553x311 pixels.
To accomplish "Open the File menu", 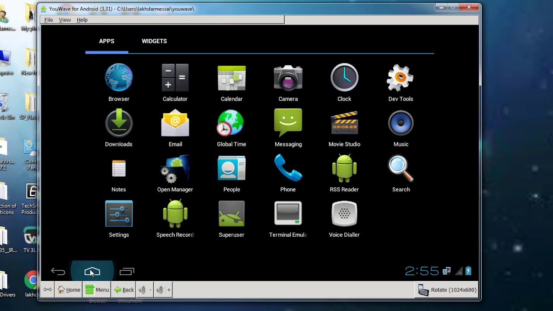I will click(49, 20).
